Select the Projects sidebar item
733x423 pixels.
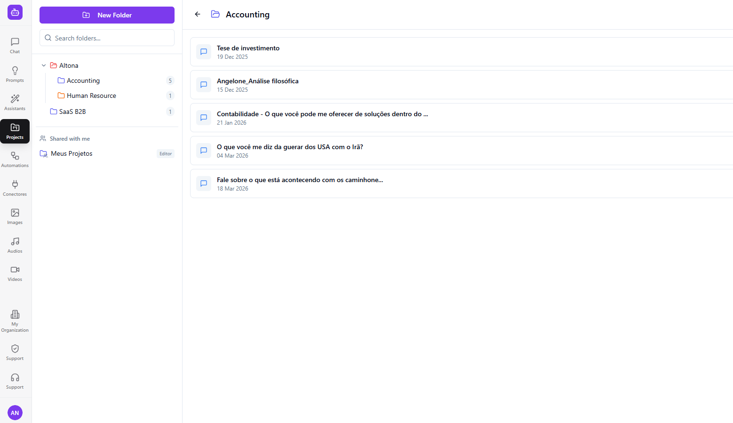pyautogui.click(x=15, y=131)
